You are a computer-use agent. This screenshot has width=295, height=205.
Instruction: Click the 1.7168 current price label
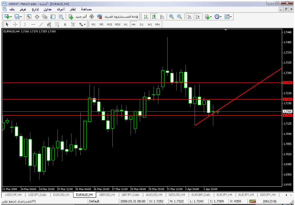pos(287,111)
